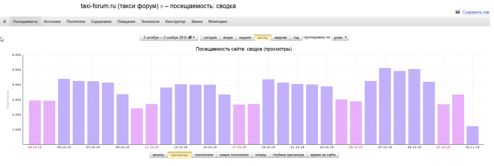
Task: Click the red x-axis date label 31.10.15
Action: [x=443, y=147]
